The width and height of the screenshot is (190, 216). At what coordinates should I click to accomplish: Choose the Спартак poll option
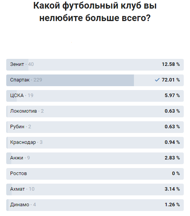tap(95, 80)
